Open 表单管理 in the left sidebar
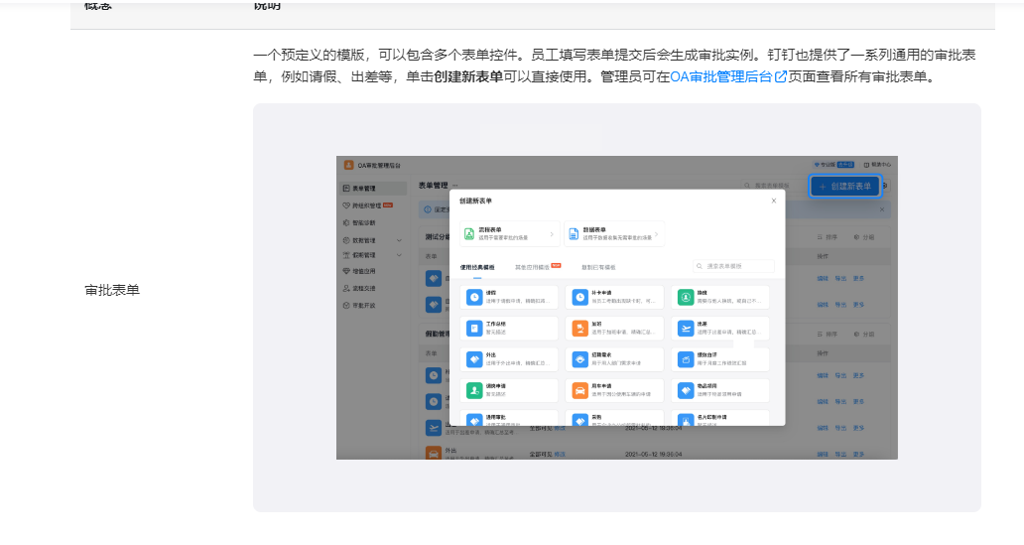The height and width of the screenshot is (545, 1024). 373,189
